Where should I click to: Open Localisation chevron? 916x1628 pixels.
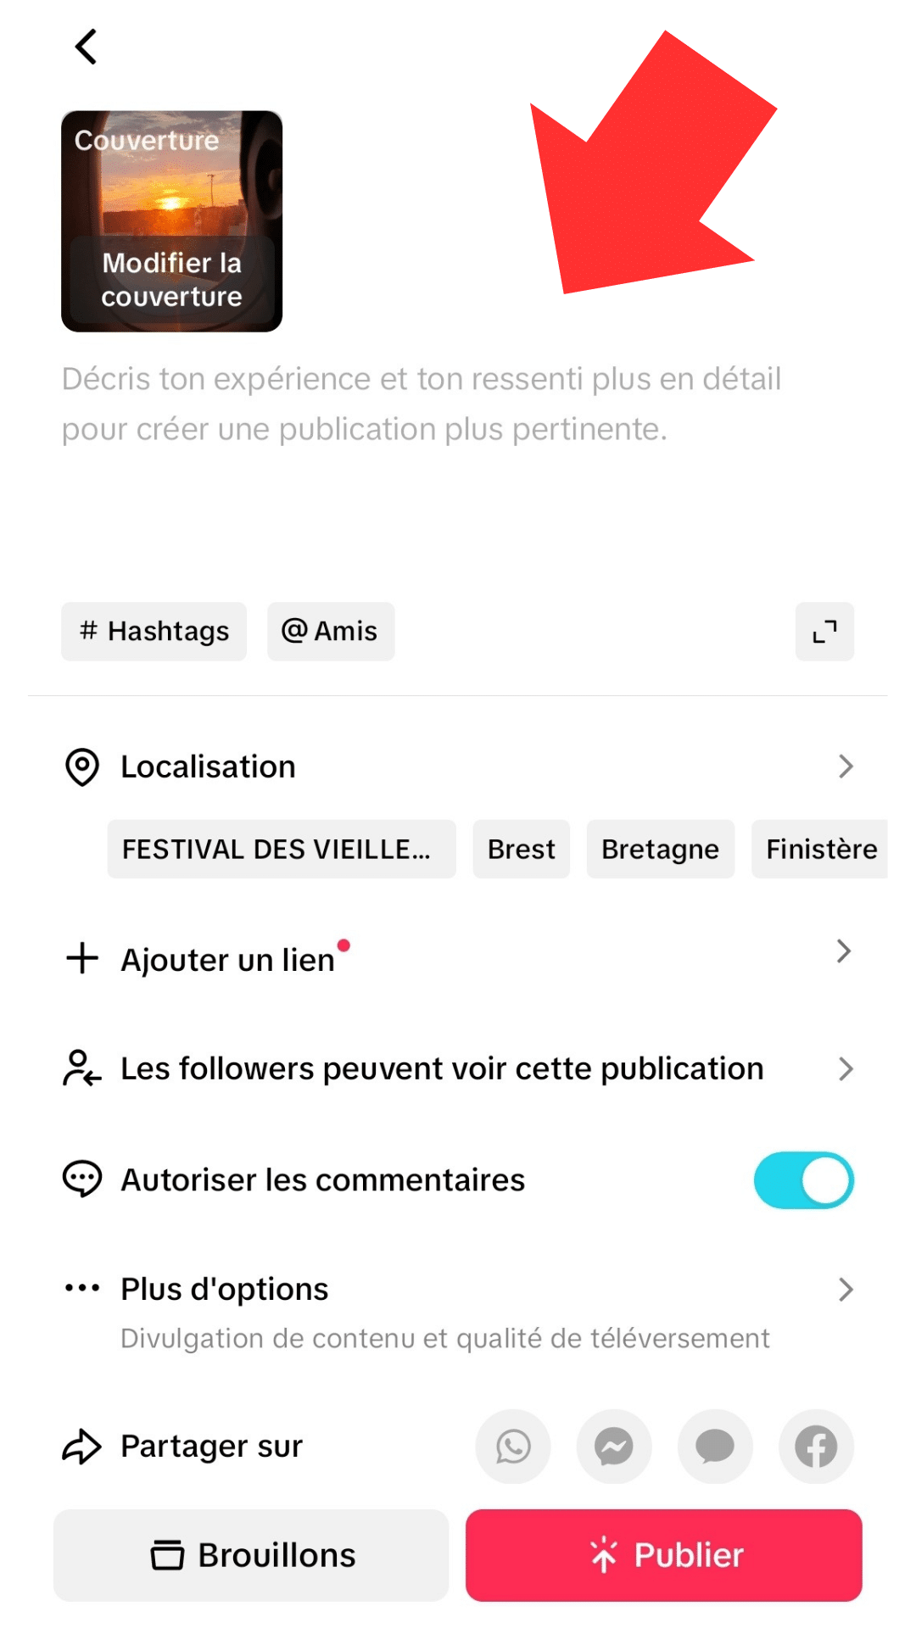pyautogui.click(x=845, y=767)
